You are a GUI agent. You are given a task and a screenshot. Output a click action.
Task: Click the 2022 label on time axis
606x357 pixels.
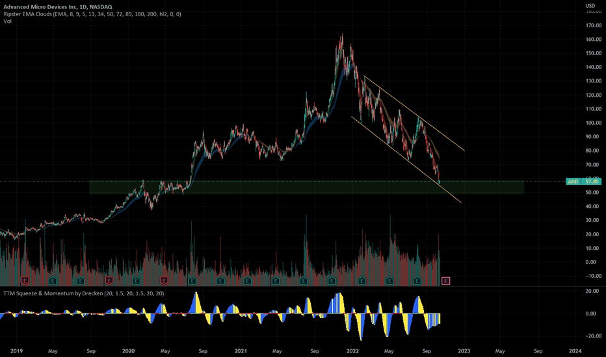352,351
